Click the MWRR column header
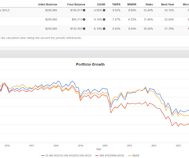This screenshot has height=158, width=189. tap(132, 4)
